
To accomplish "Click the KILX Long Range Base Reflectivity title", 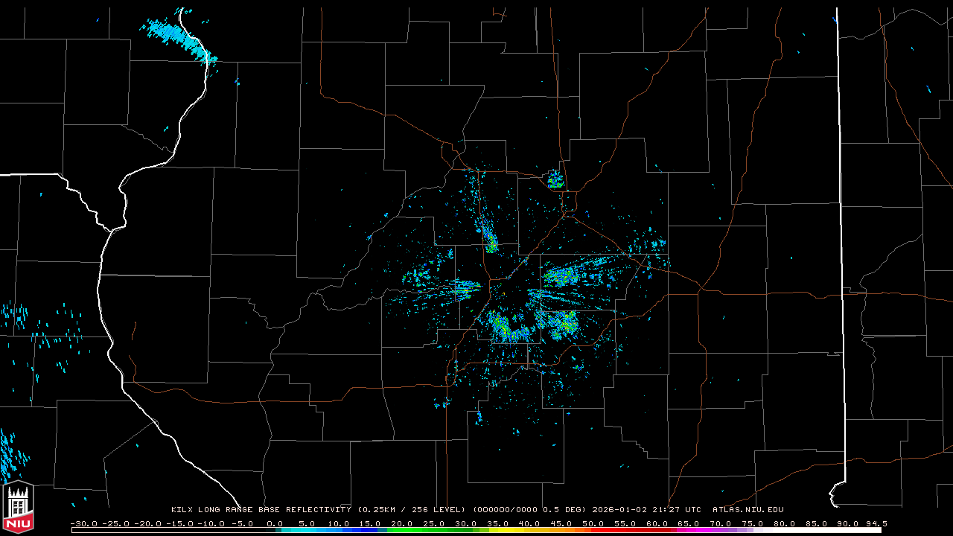I will [x=261, y=510].
